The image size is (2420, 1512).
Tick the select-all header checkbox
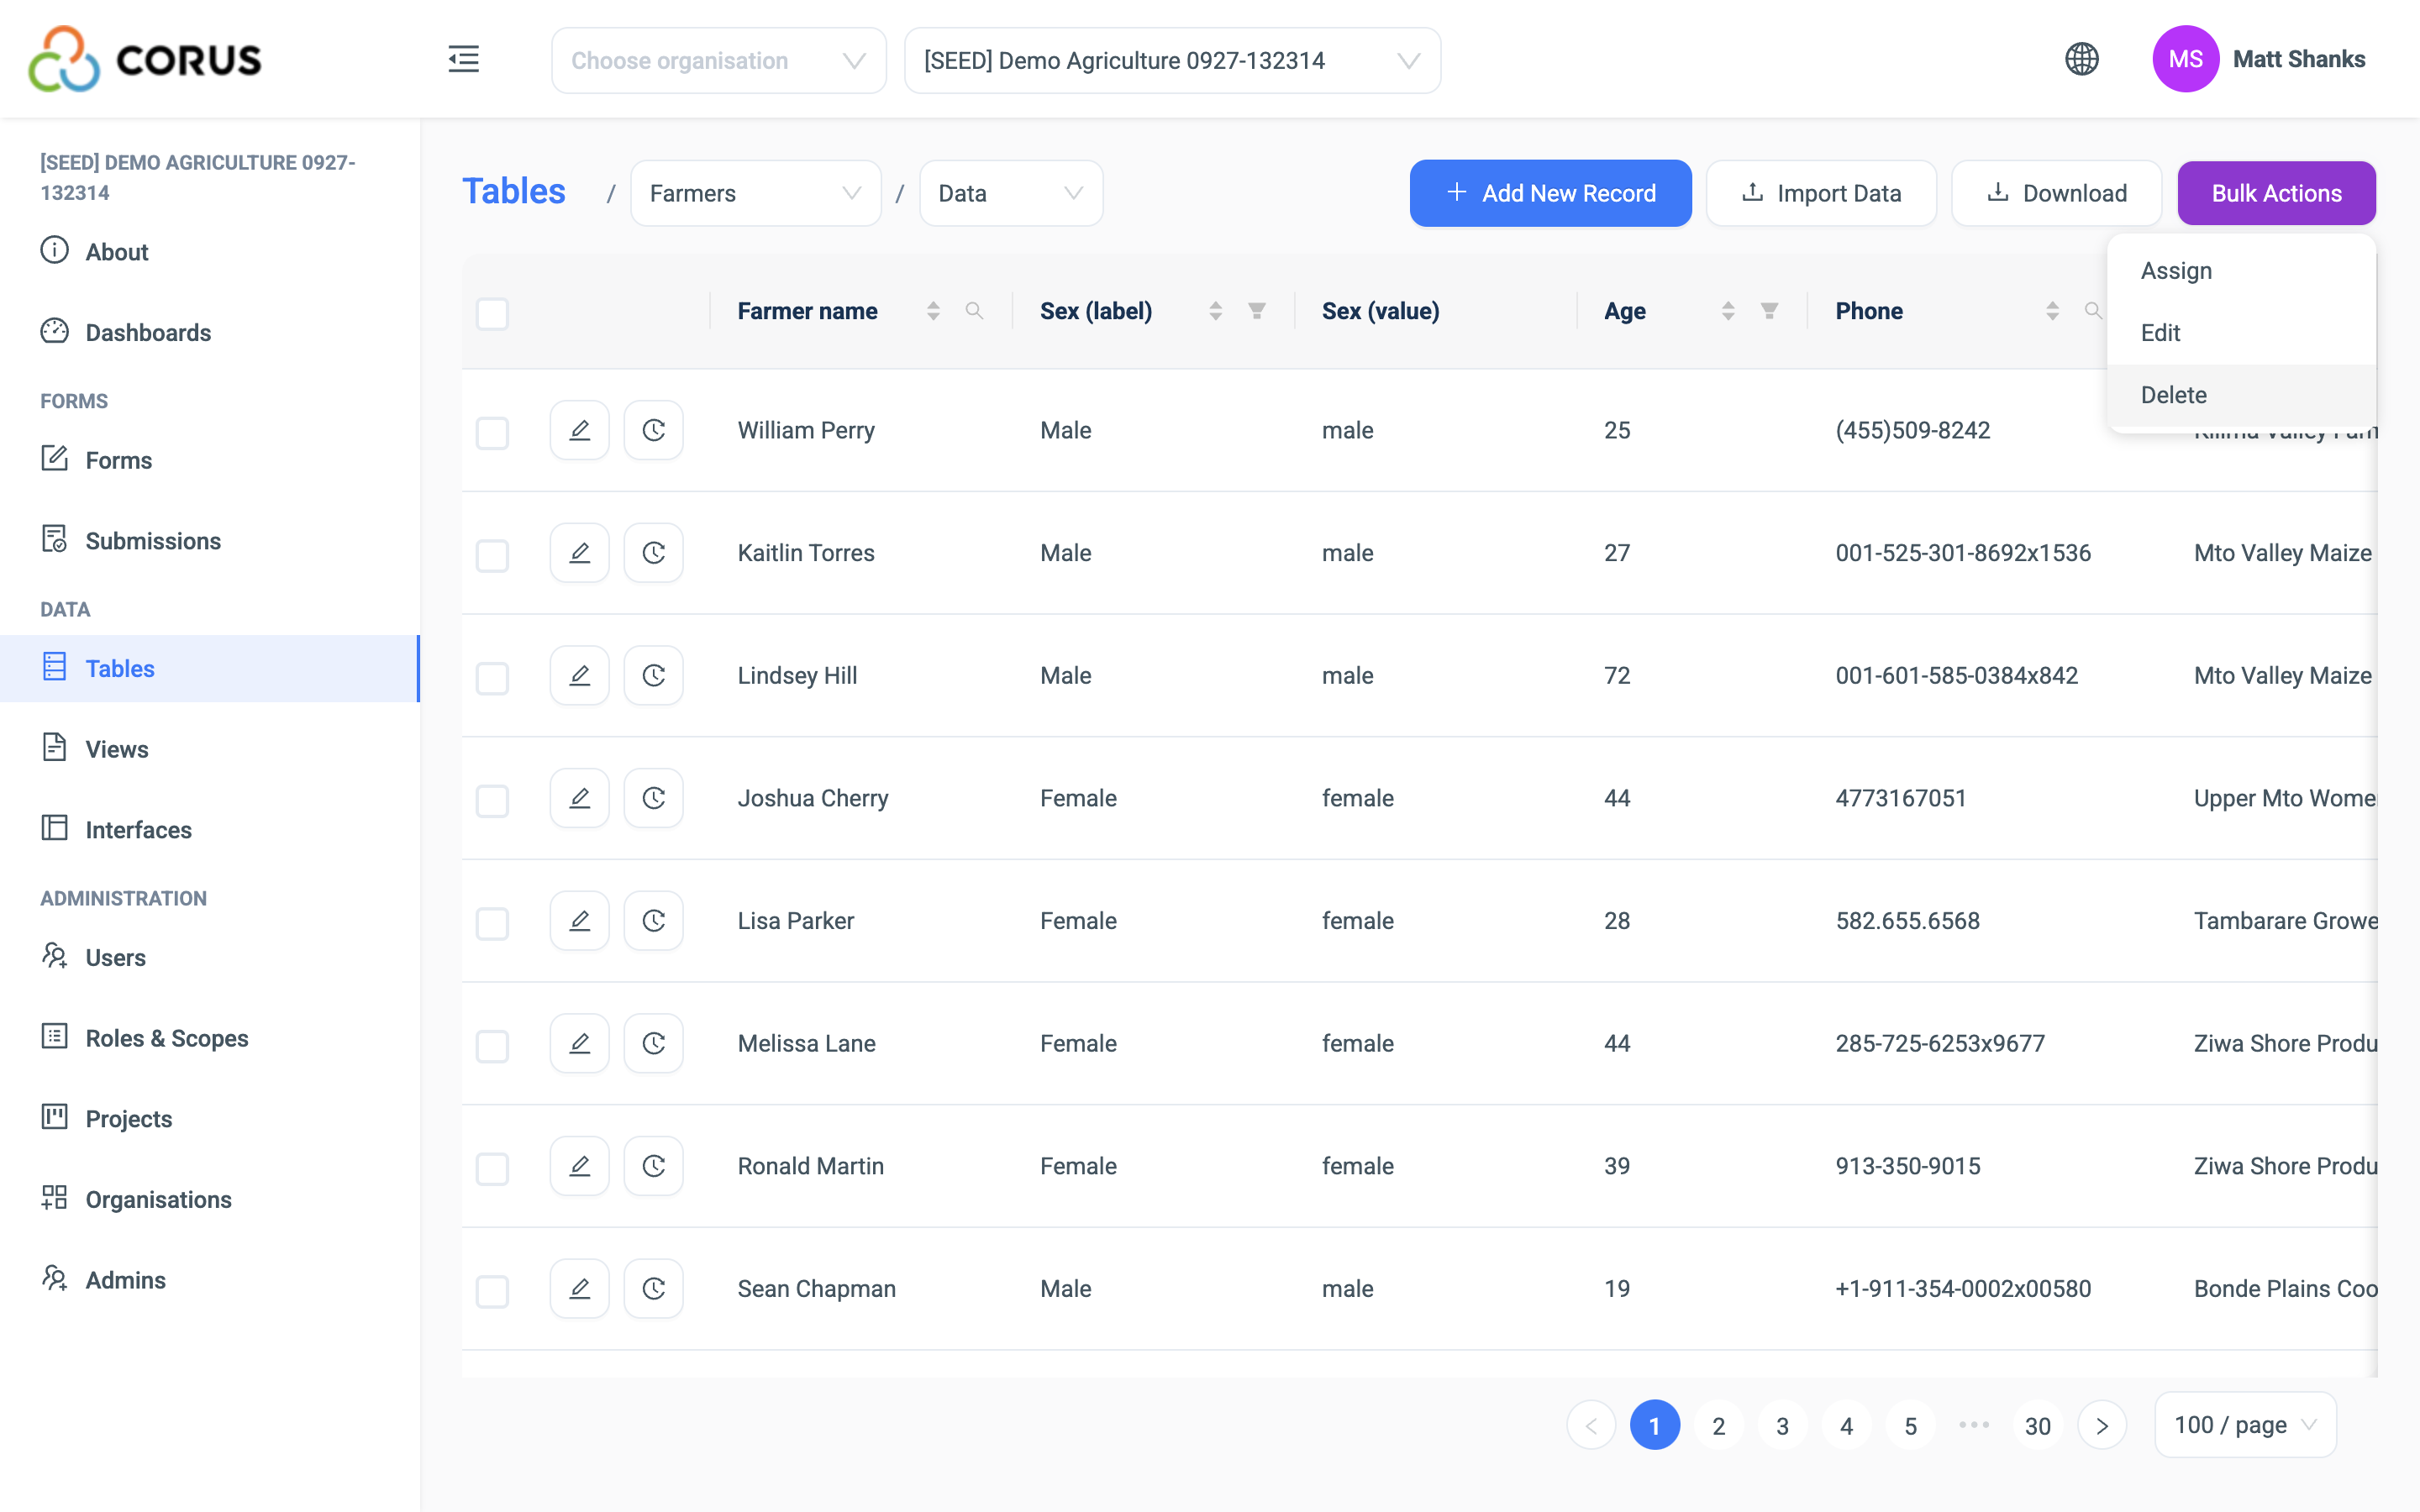click(492, 313)
